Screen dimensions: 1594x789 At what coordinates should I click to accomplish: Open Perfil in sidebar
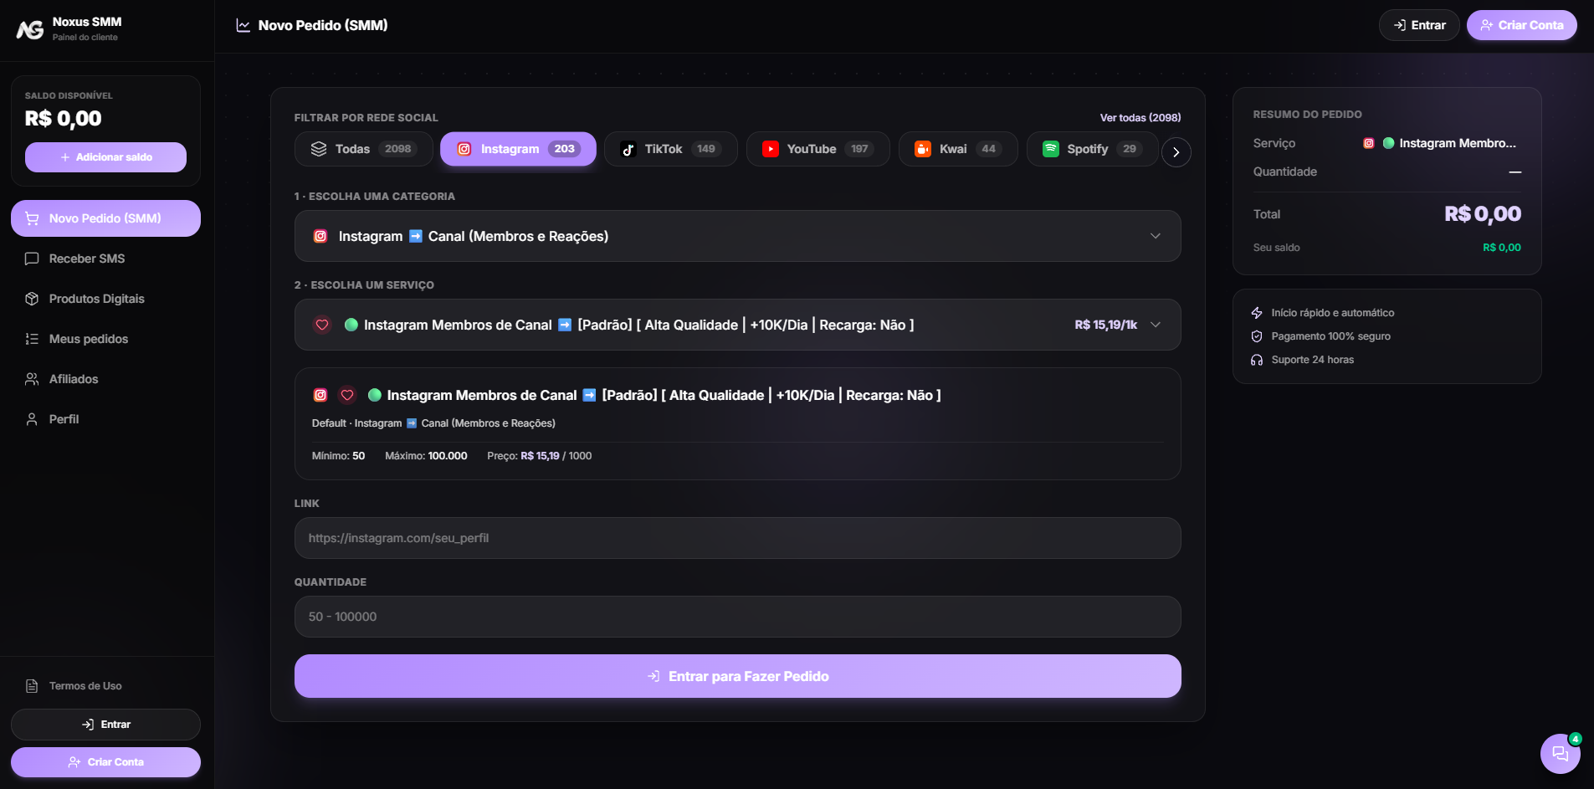pyautogui.click(x=105, y=419)
